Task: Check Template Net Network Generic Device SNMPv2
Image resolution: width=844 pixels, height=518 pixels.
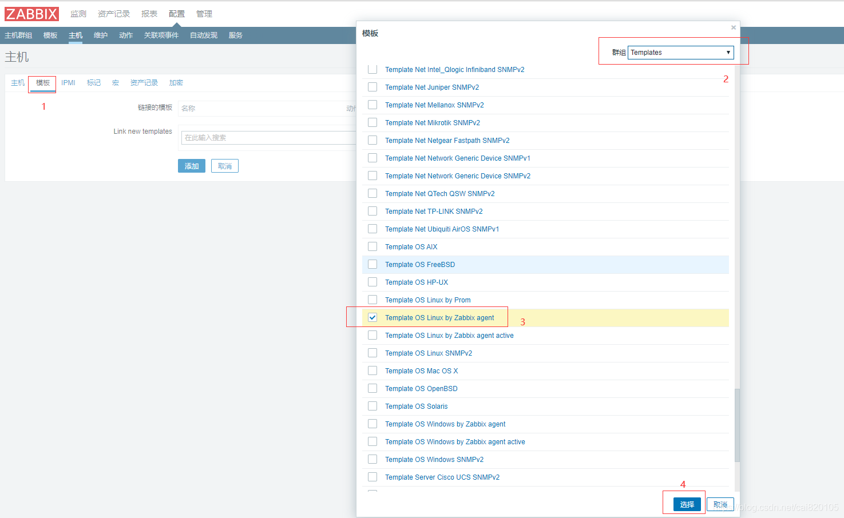Action: point(373,176)
